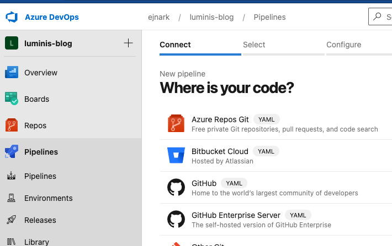This screenshot has width=392, height=246.
Task: Click the luminis-blog project avatar icon
Action: [x=12, y=43]
